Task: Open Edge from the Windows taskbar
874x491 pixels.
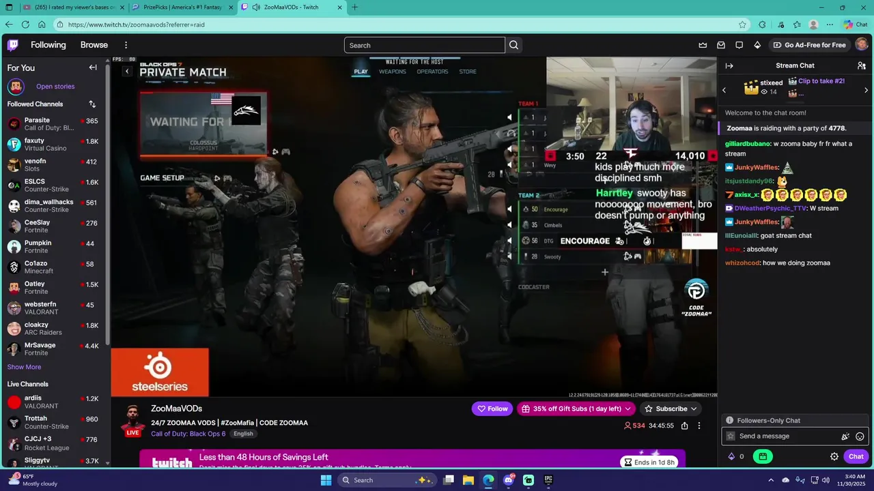Action: click(488, 480)
